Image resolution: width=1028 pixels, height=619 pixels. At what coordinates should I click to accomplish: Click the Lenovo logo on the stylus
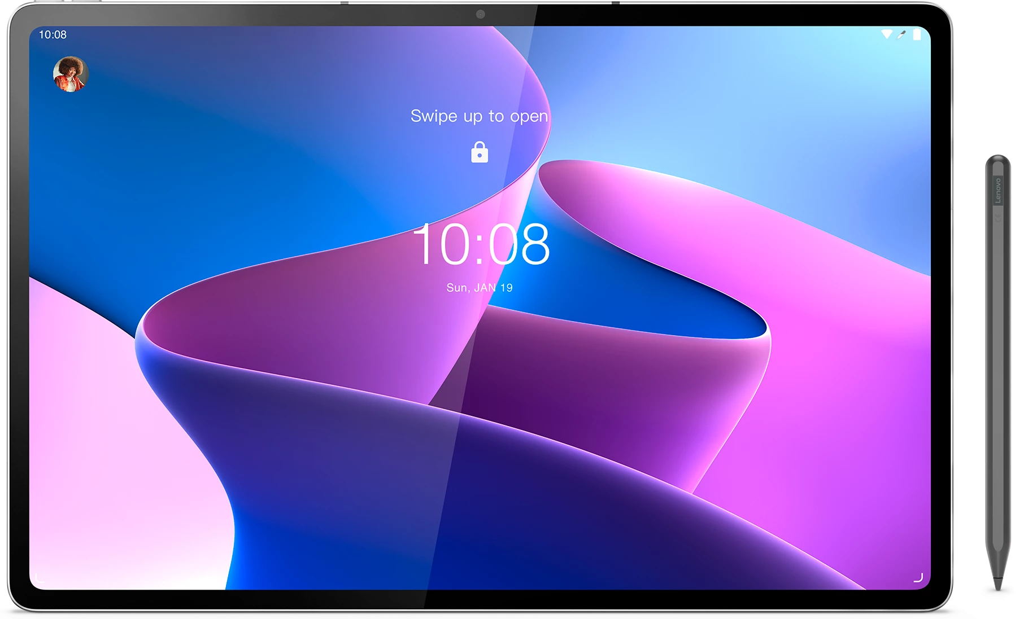point(997,191)
